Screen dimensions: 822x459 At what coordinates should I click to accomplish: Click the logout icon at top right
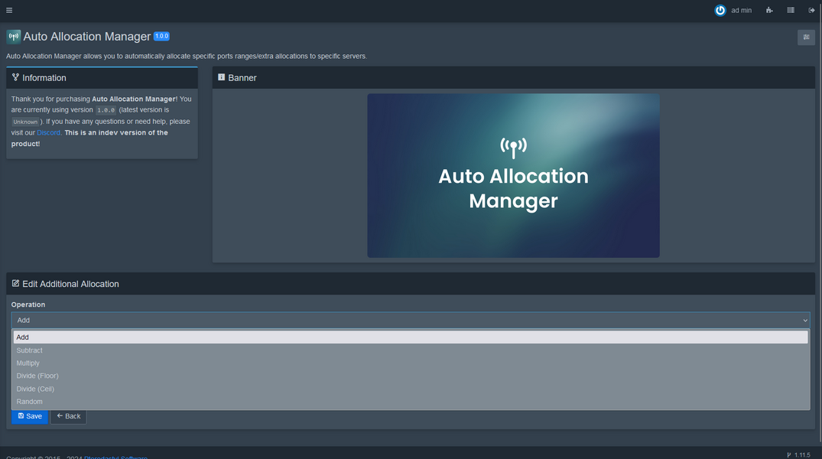pos(811,10)
